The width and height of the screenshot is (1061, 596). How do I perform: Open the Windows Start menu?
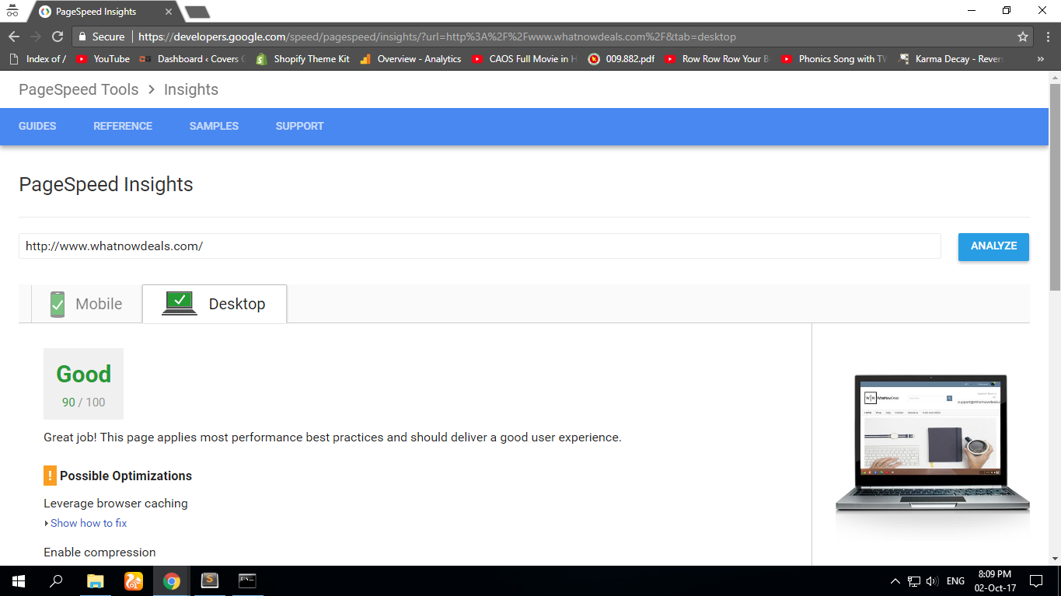pyautogui.click(x=19, y=581)
